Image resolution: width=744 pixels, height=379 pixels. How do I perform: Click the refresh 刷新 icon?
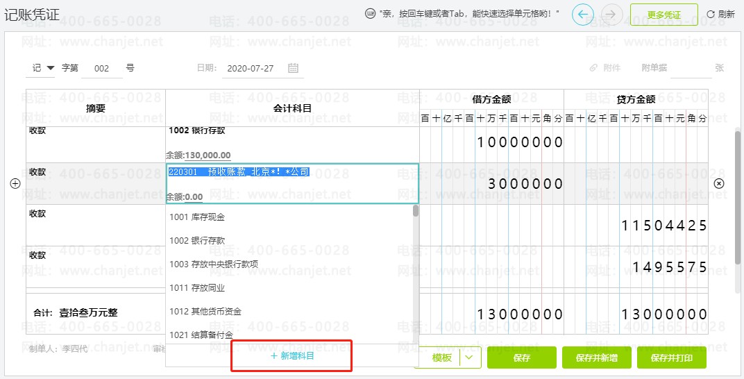pos(710,15)
